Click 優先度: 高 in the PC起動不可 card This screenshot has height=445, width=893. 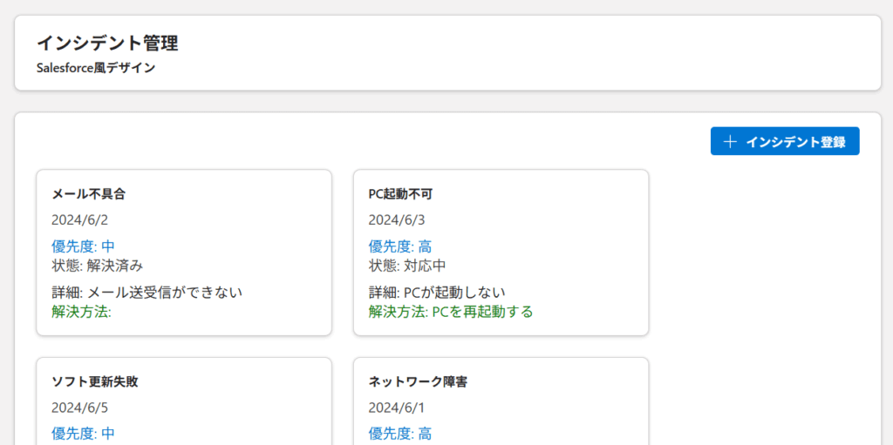[399, 246]
